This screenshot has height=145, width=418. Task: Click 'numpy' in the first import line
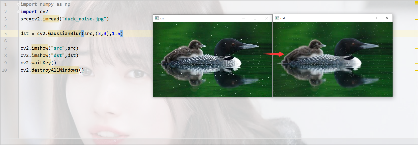click(x=47, y=4)
